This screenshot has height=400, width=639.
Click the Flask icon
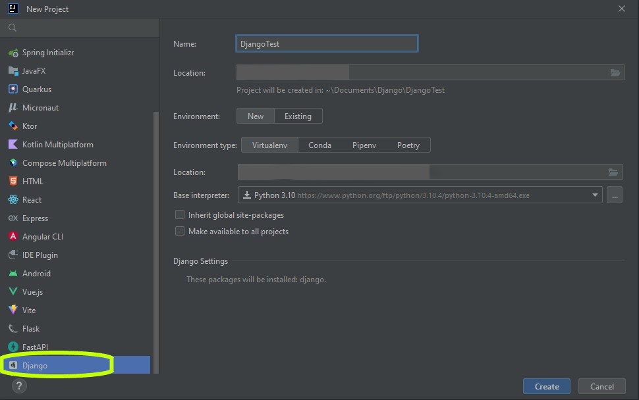pos(13,328)
